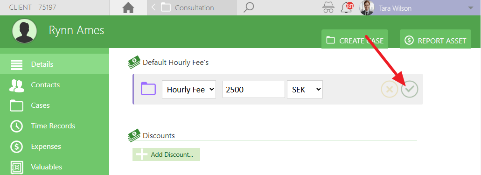Click Tara Wilson's profile photo

[367, 7]
